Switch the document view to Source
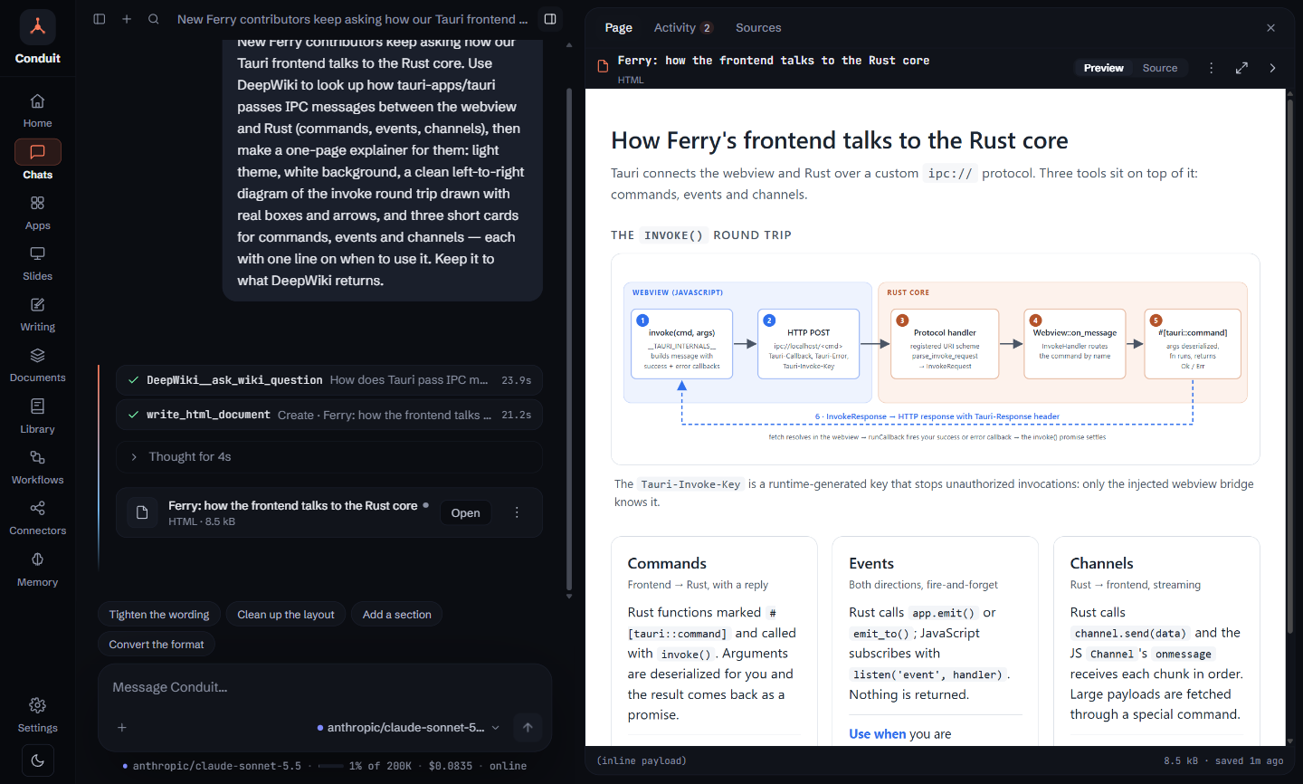The height and width of the screenshot is (784, 1303). click(1160, 68)
